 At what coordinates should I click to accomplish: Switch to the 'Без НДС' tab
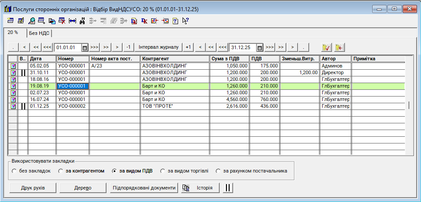click(x=40, y=33)
